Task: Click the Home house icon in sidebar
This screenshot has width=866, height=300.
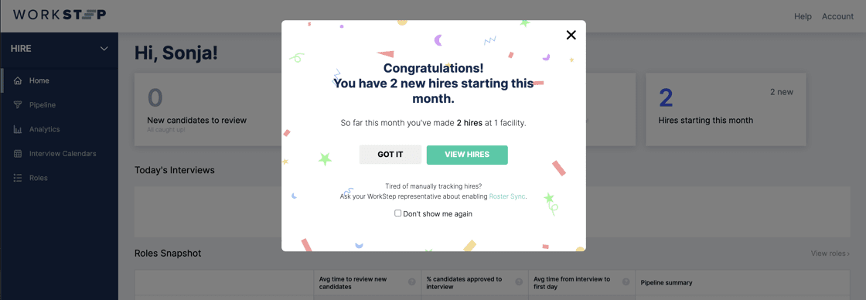Action: [18, 80]
